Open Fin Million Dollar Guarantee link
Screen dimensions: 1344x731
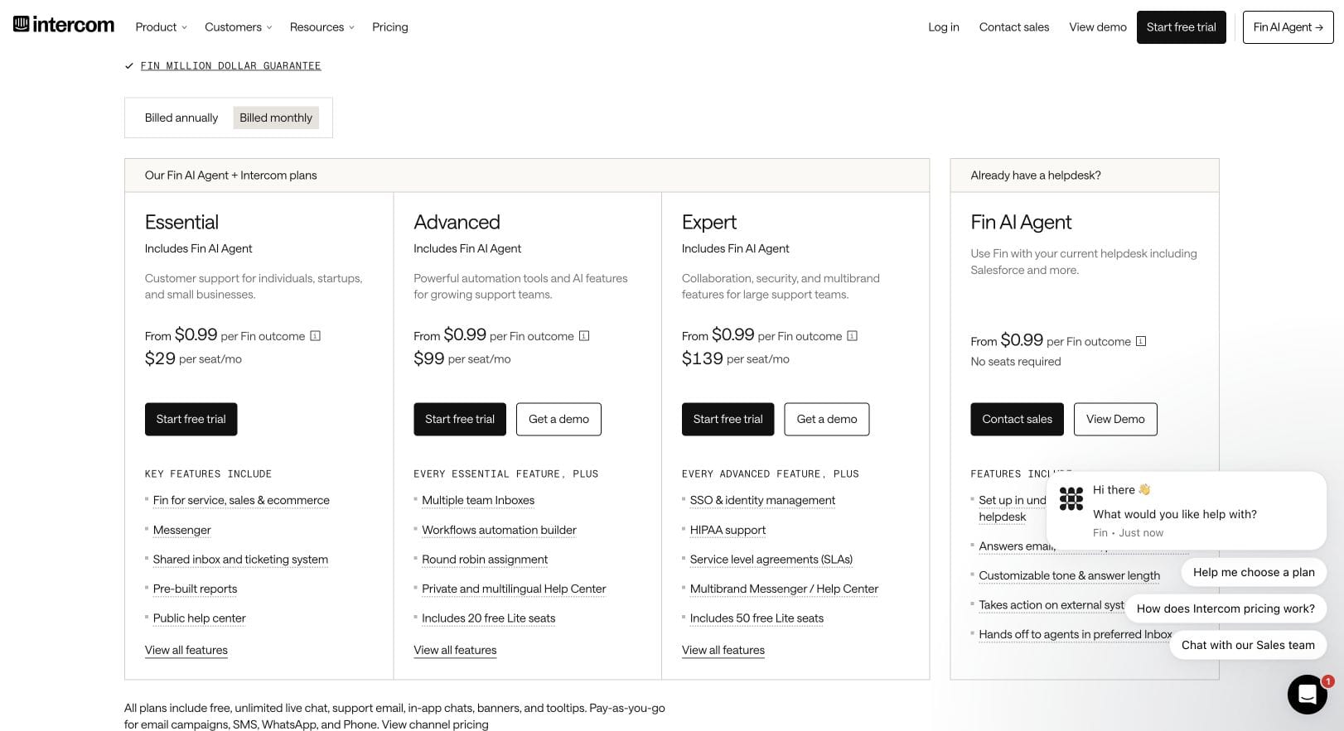pos(230,65)
